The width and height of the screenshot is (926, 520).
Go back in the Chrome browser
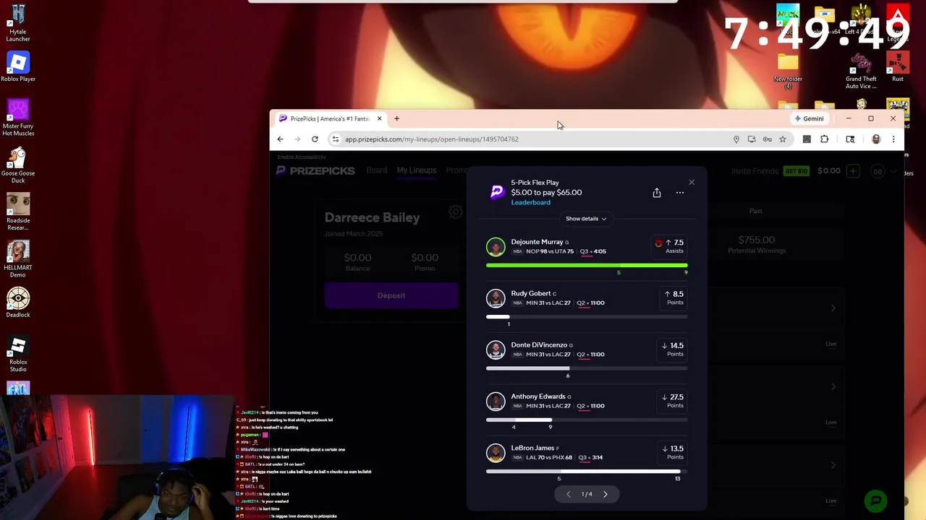[280, 139]
